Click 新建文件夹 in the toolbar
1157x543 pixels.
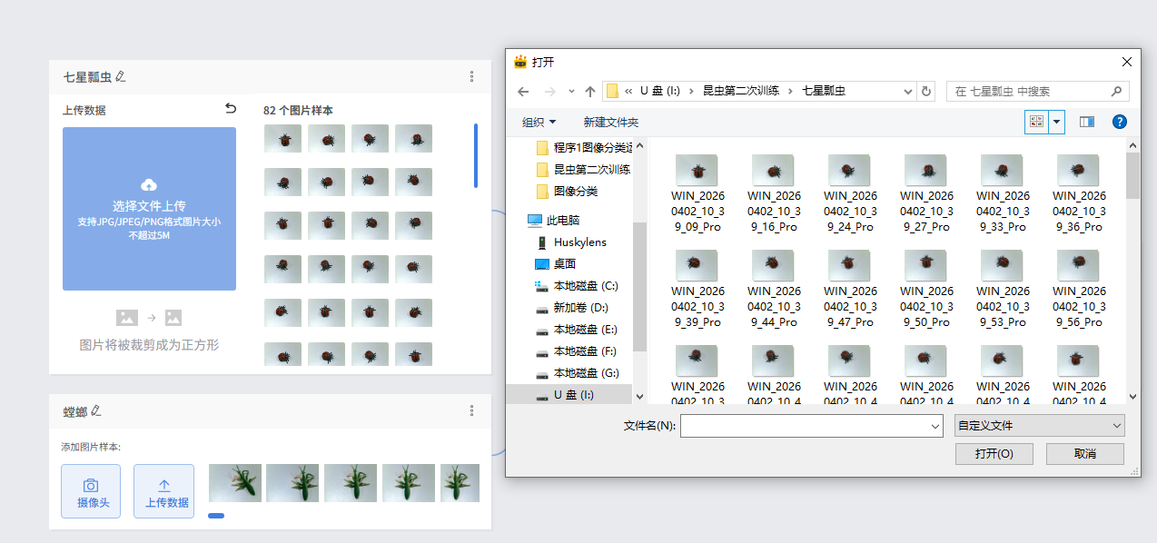point(610,122)
